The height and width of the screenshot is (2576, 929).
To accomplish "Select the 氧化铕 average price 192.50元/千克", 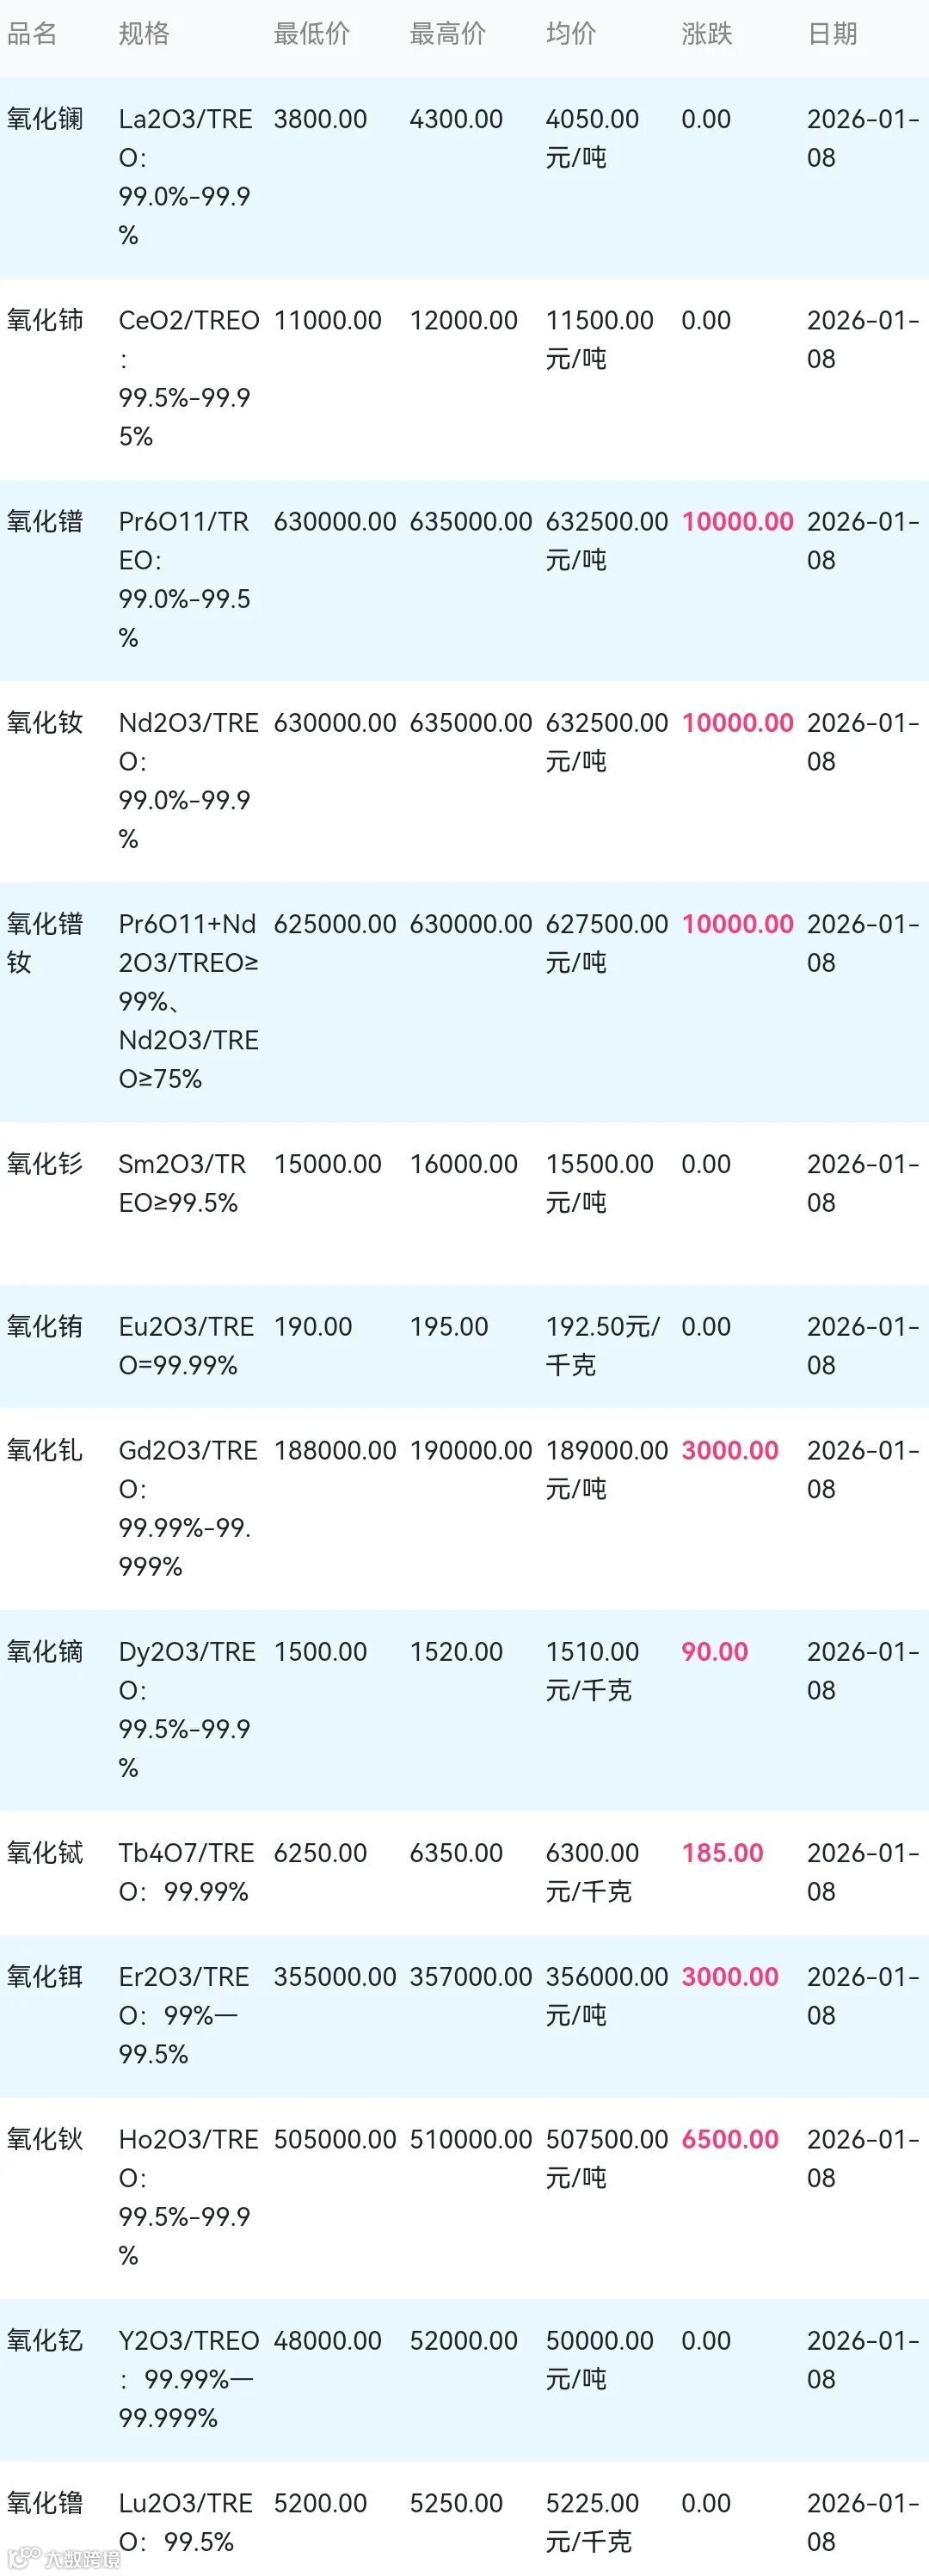I will point(601,1345).
